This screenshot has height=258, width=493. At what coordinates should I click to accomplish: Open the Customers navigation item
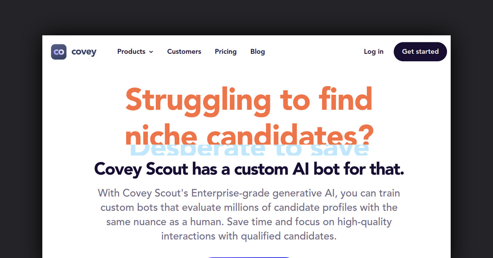point(184,51)
